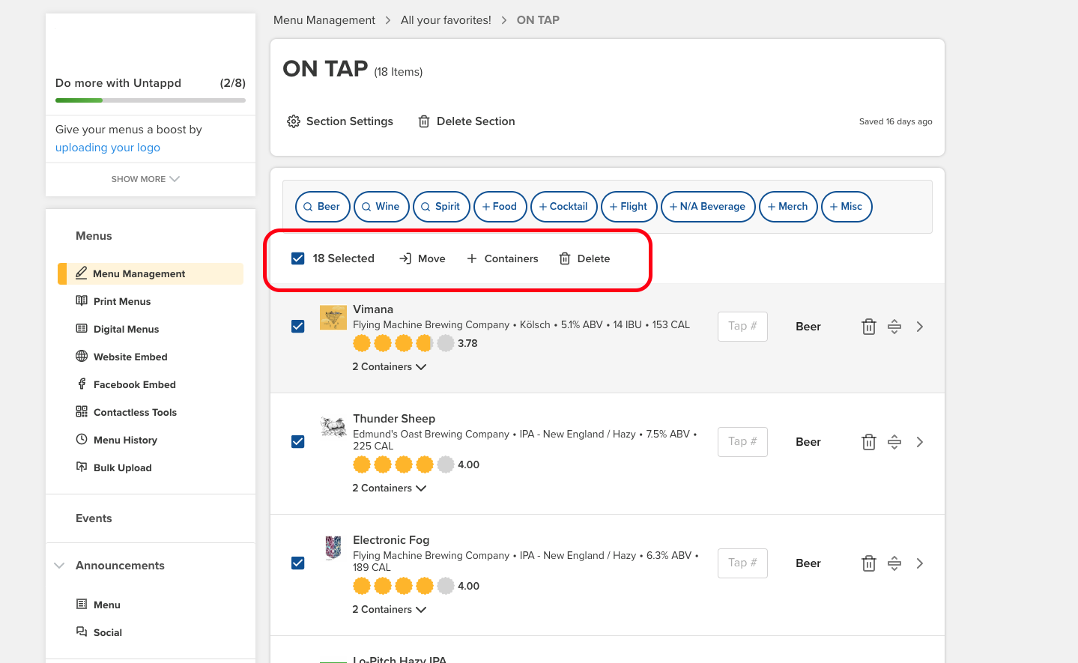Click the Facebook Embed icon

pyautogui.click(x=82, y=384)
